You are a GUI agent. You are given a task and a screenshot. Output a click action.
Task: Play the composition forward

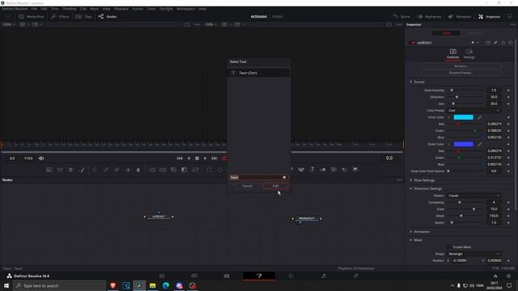click(x=205, y=158)
